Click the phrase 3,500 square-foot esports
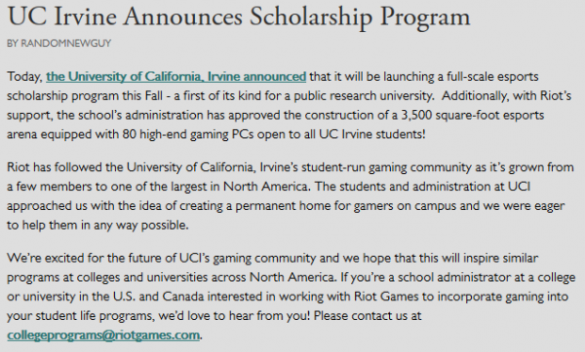 (472, 116)
